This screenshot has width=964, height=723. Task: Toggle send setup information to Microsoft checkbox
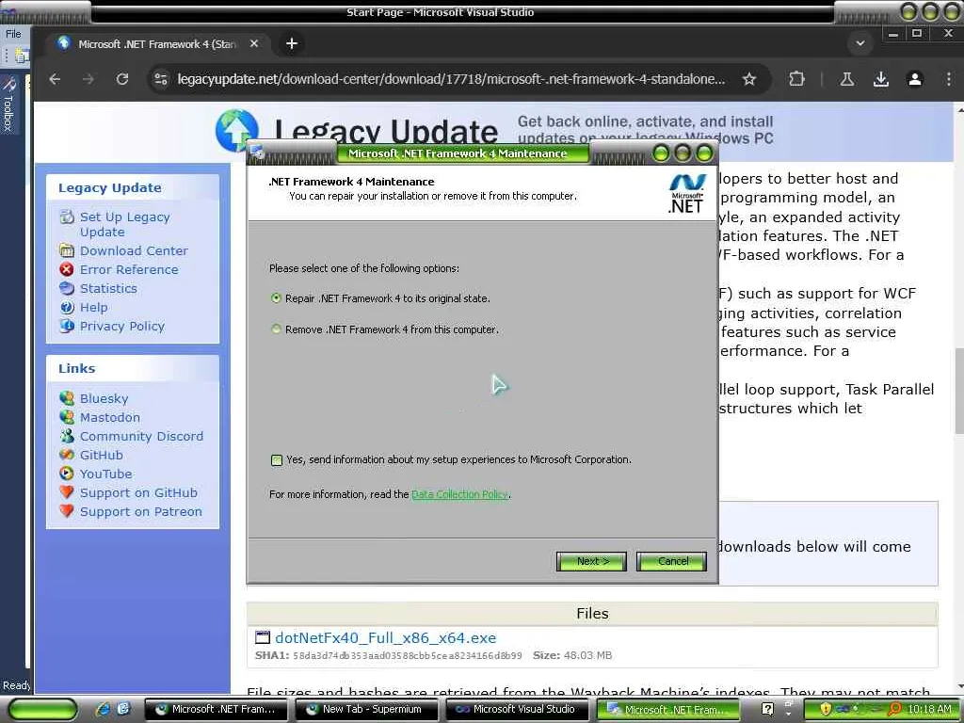tap(277, 459)
